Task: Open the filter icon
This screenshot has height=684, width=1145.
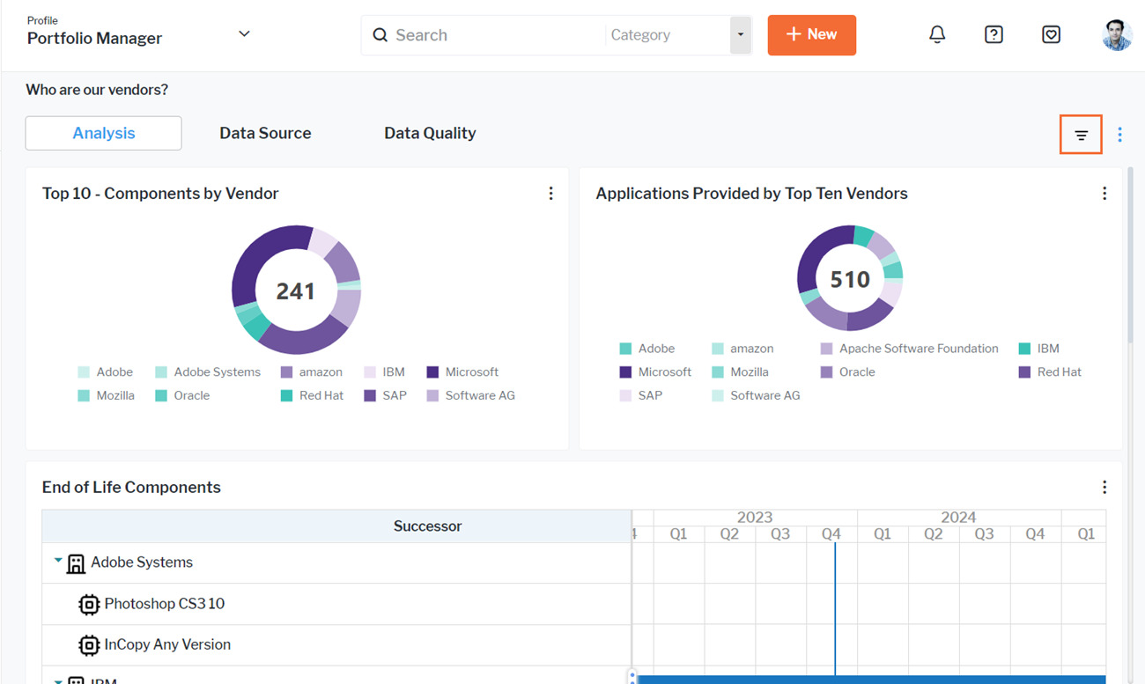Action: pyautogui.click(x=1081, y=135)
